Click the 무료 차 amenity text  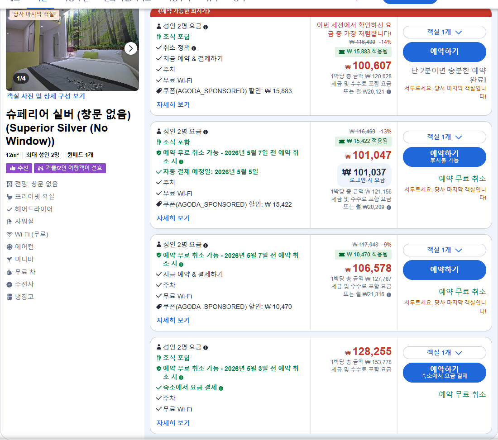25,272
